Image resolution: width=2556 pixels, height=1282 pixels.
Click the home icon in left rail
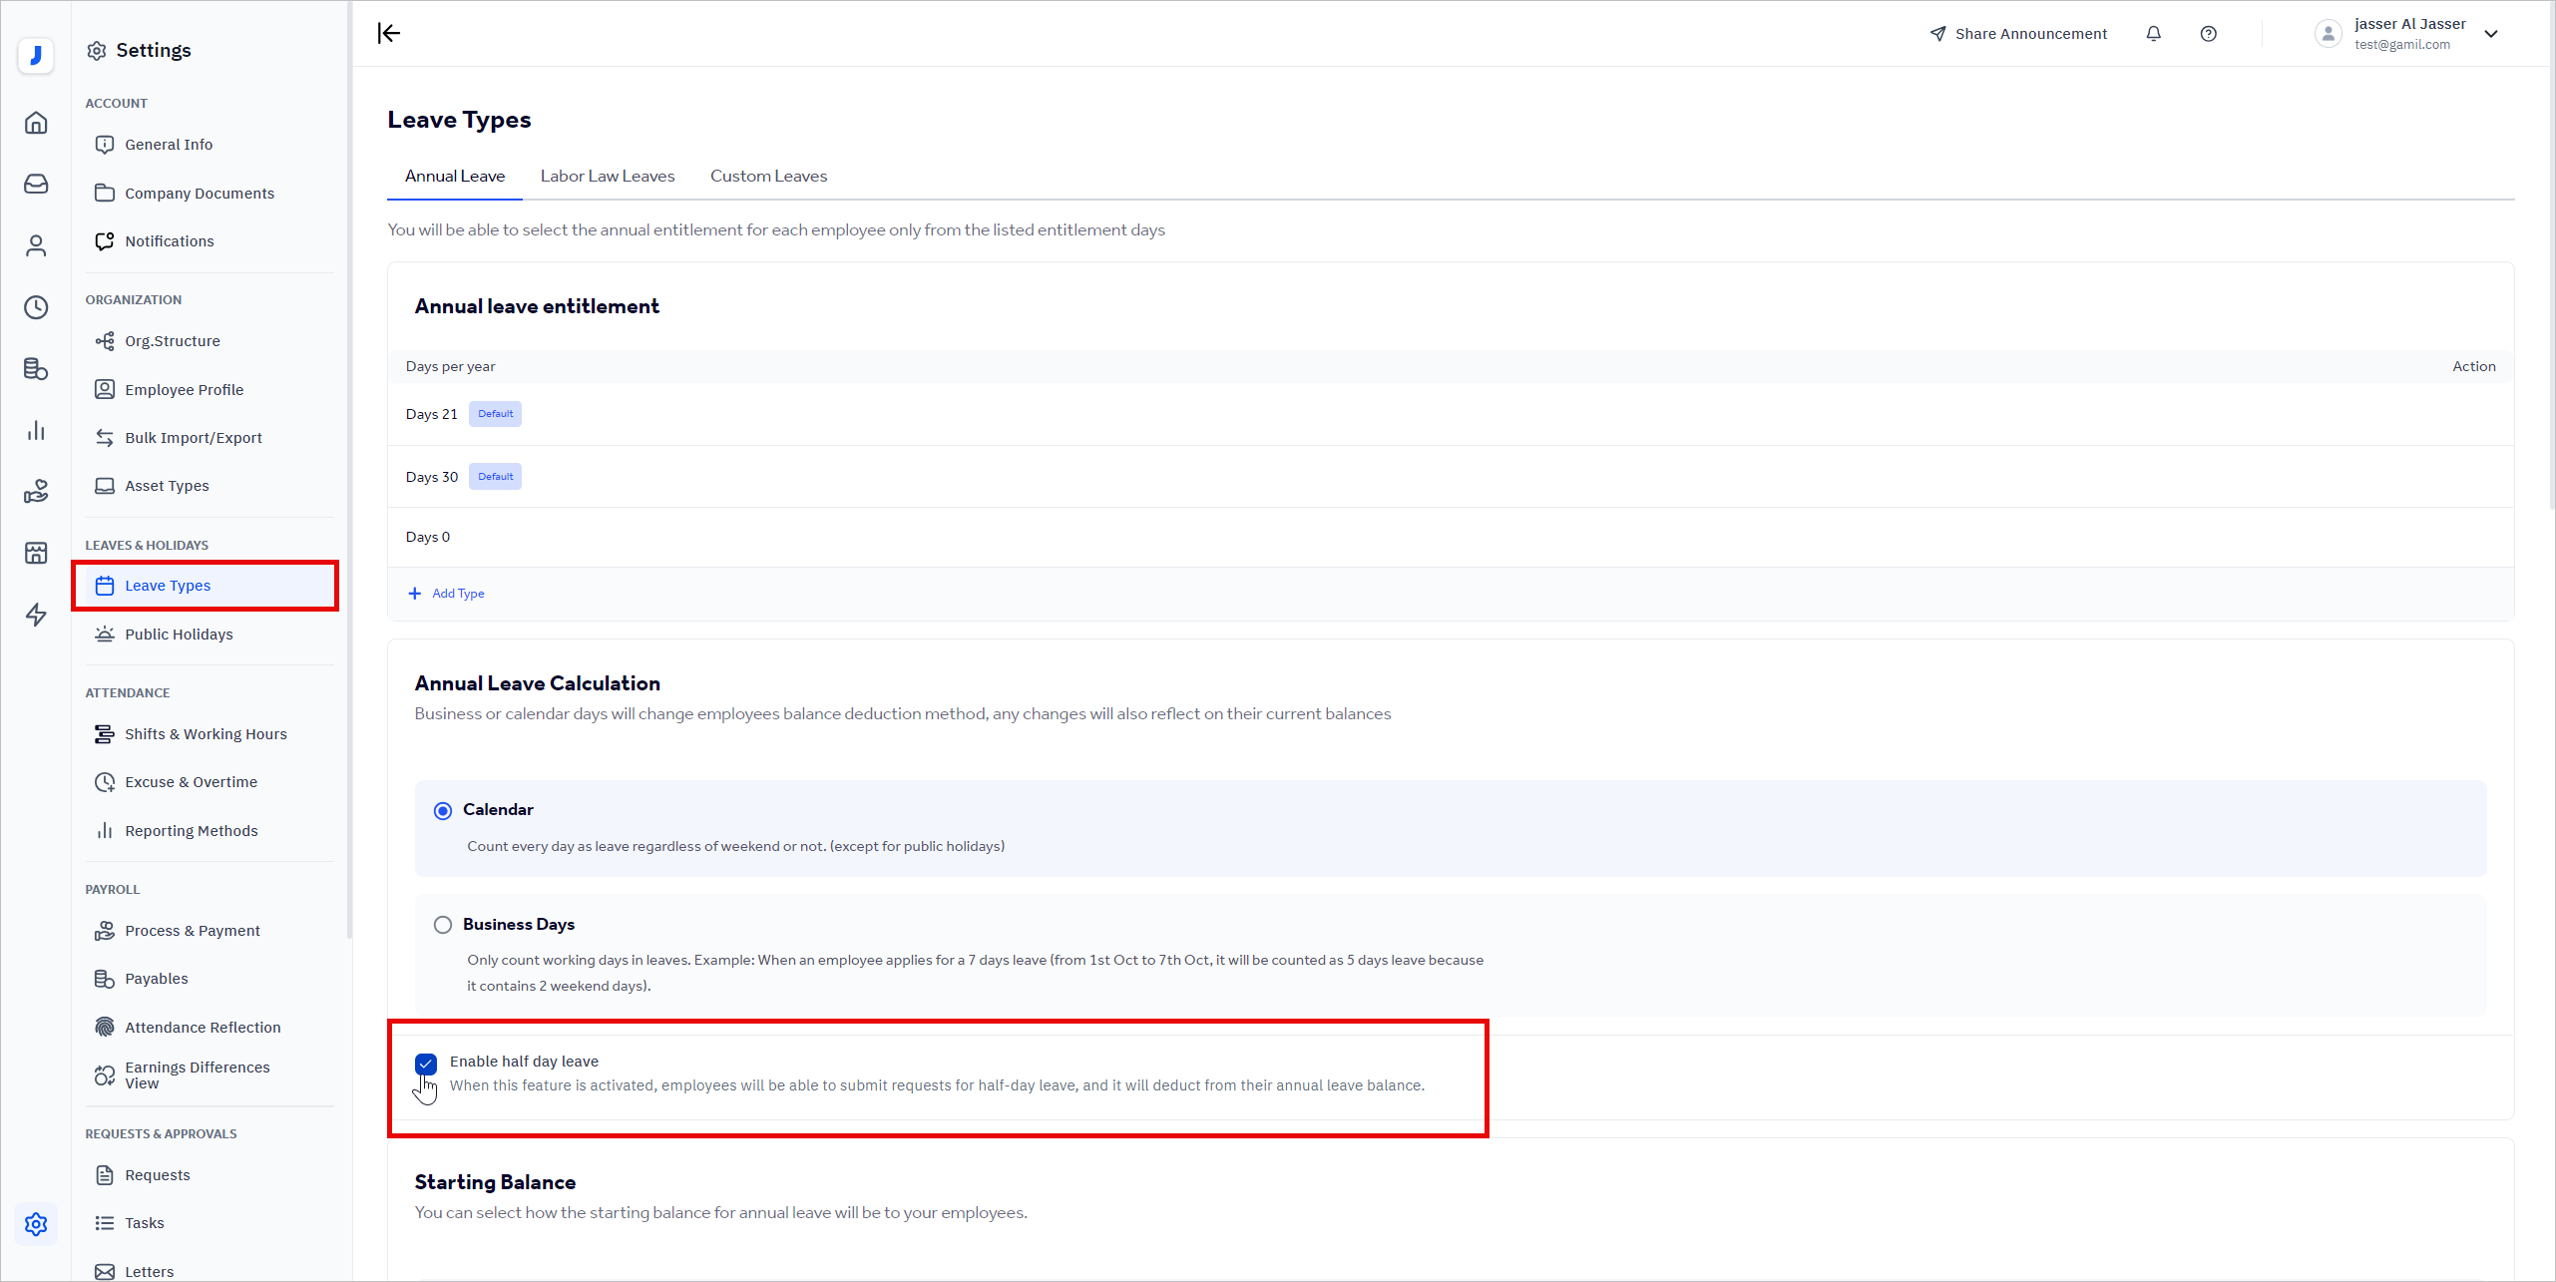(36, 123)
